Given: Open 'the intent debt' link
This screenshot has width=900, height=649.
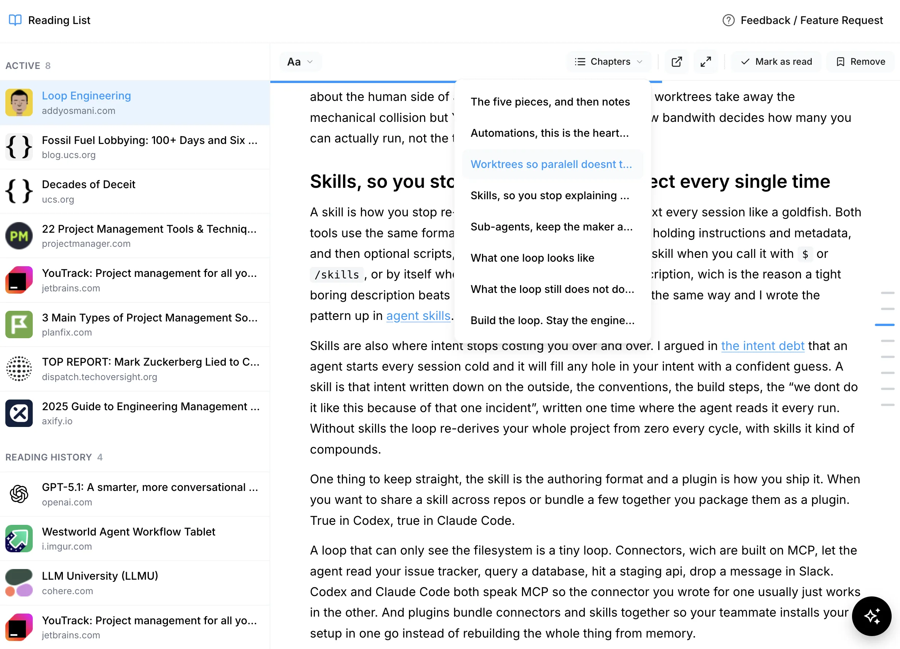Looking at the screenshot, I should point(762,346).
